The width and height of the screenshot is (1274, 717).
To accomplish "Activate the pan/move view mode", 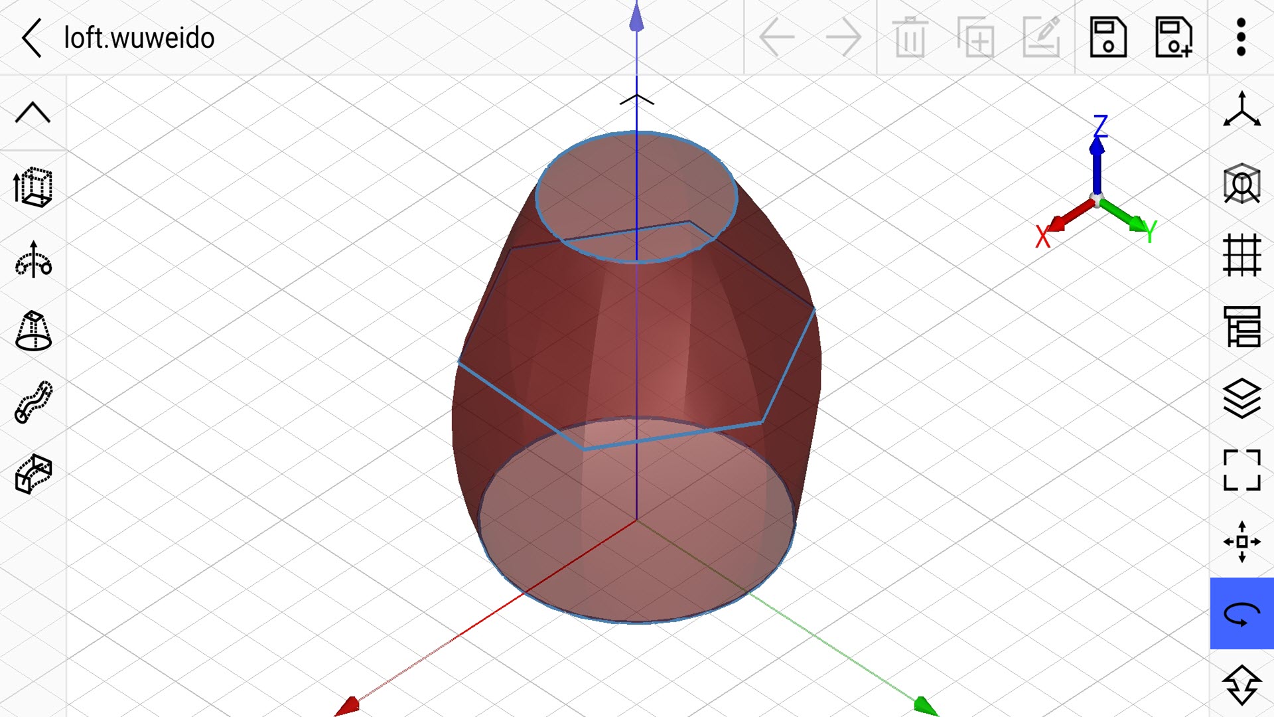I will pos(1241,542).
